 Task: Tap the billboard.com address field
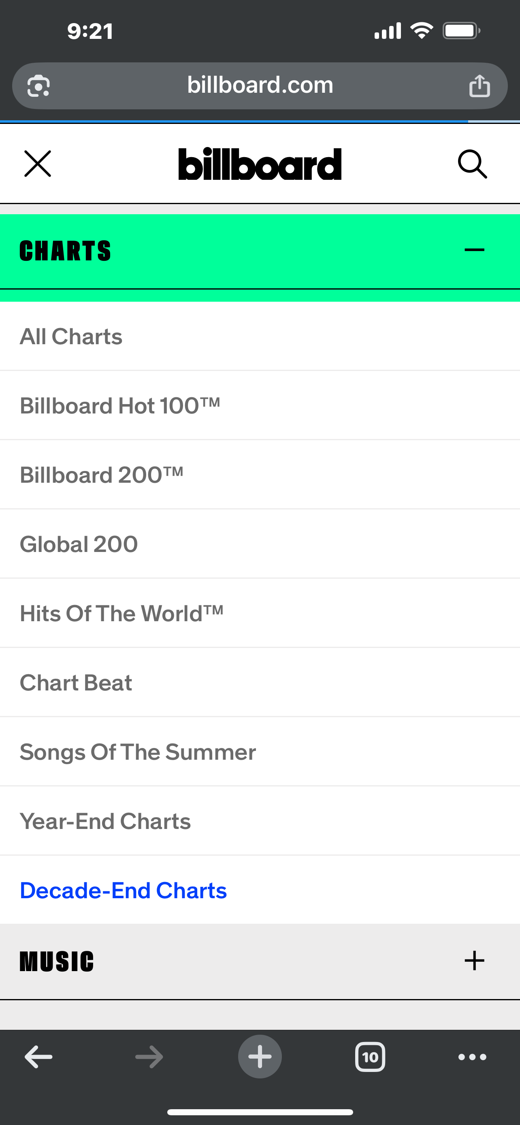(x=260, y=85)
